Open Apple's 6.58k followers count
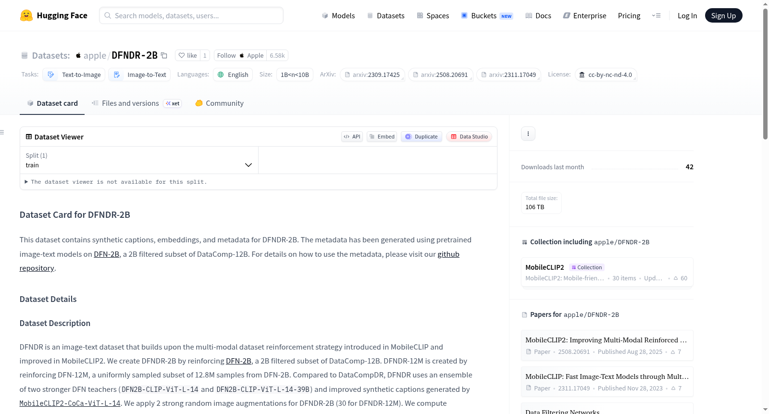Screen dimensions: 769x414 point(277,55)
